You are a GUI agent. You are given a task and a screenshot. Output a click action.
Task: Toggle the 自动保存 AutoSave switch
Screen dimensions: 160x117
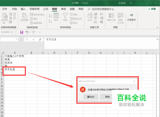point(14,32)
